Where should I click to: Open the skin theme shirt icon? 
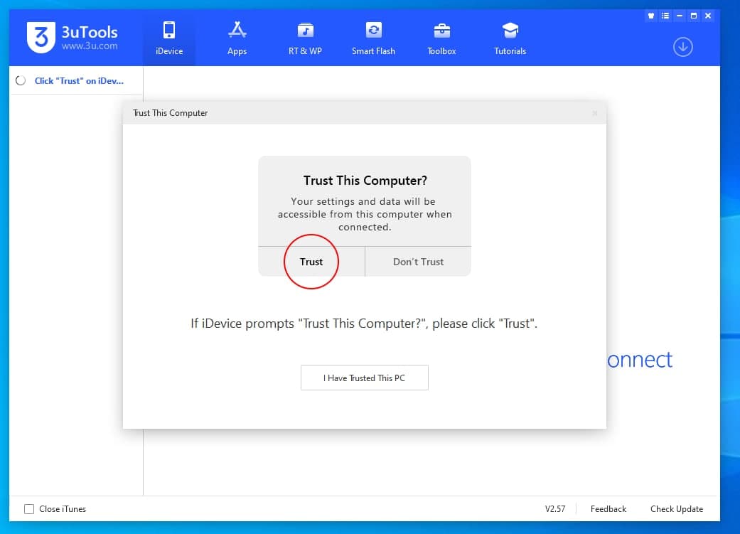pos(650,16)
